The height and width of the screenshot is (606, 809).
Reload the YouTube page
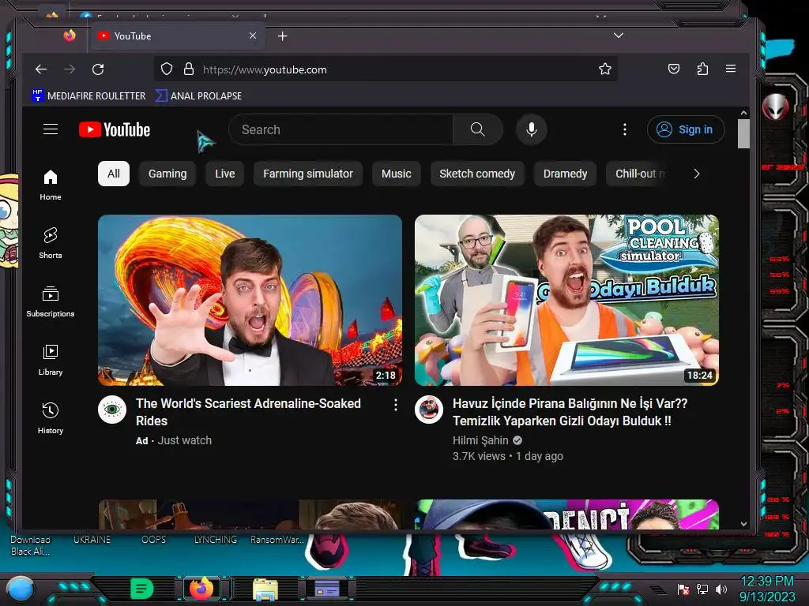click(98, 69)
